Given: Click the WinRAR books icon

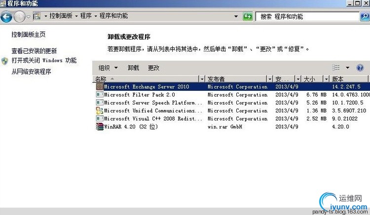Looking at the screenshot, I should [100, 127].
